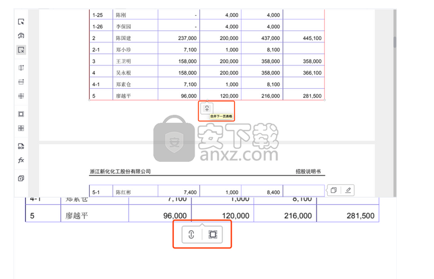Screen dimensions: 434x279
Task: Open the fx formula tool
Action: (x=21, y=160)
